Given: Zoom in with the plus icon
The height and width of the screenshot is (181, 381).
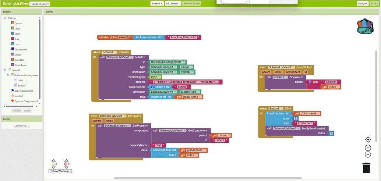Looking at the screenshot, I should [368, 148].
